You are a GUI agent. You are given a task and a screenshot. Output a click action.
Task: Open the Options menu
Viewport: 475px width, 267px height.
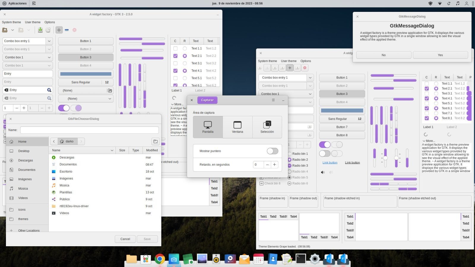point(50,22)
